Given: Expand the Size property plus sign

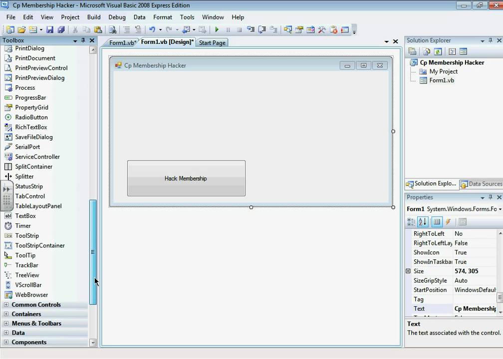Looking at the screenshot, I should 408,271.
